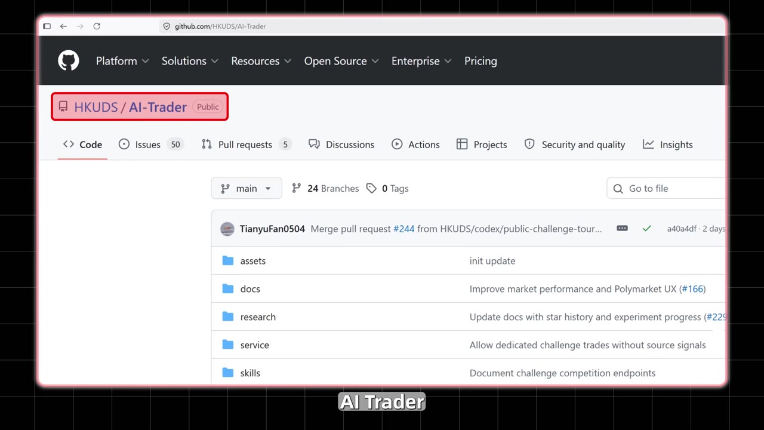764x430 pixels.
Task: Click the GitHub Octocat logo
Action: pos(69,61)
